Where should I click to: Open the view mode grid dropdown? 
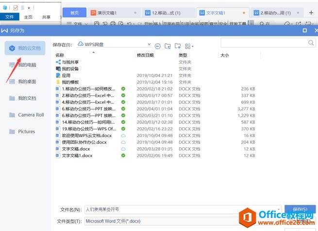click(189, 46)
